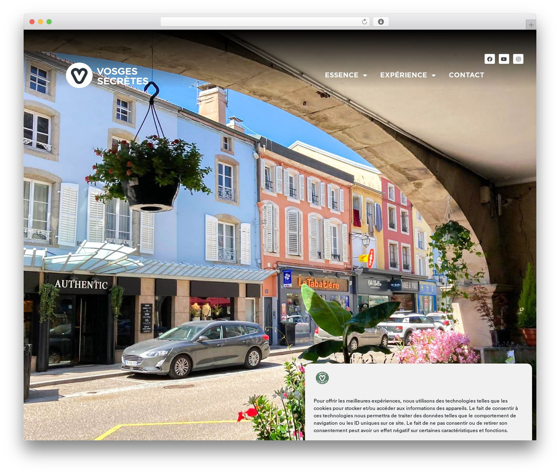Open the Instagram social link
This screenshot has height=474, width=560.
coord(518,59)
